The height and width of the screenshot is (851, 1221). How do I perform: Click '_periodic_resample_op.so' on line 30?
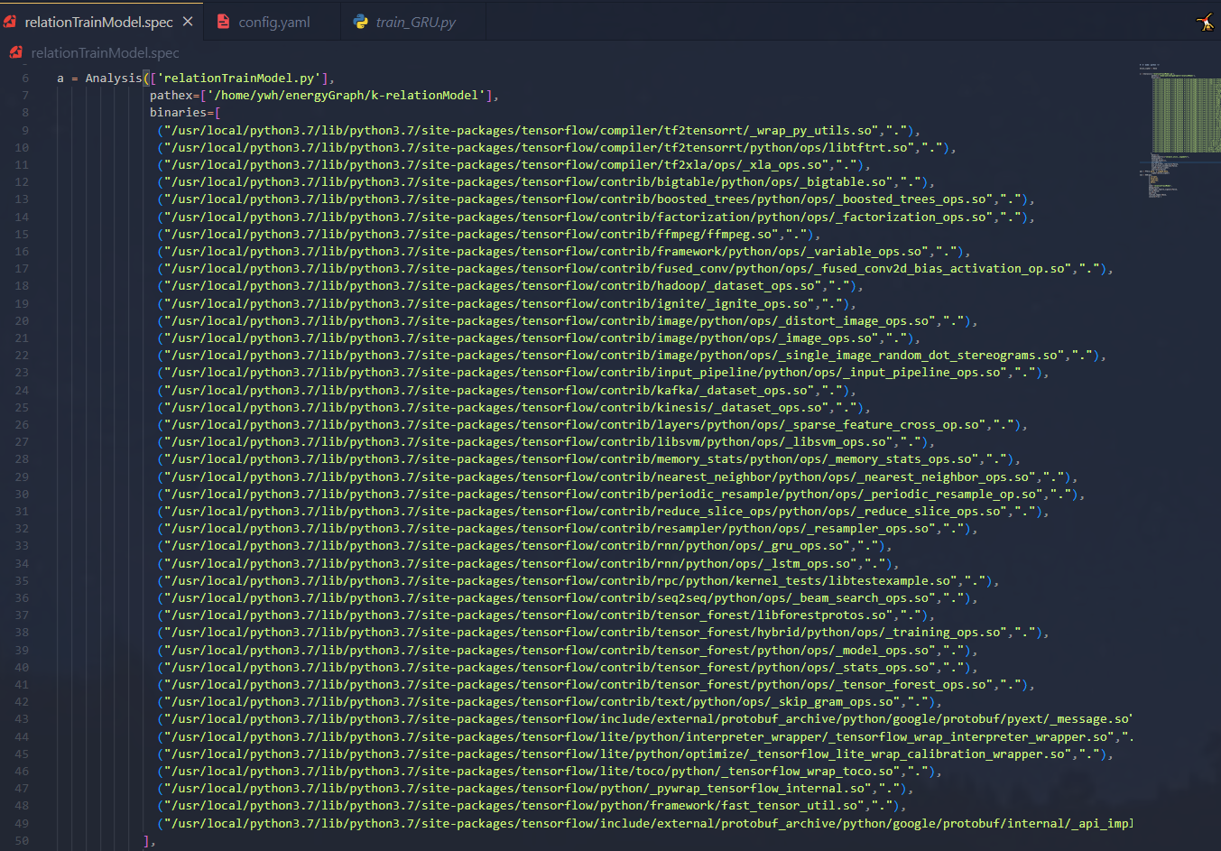(x=948, y=494)
